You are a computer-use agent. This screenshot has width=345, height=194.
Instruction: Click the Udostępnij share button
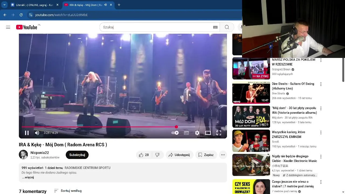pos(179,155)
